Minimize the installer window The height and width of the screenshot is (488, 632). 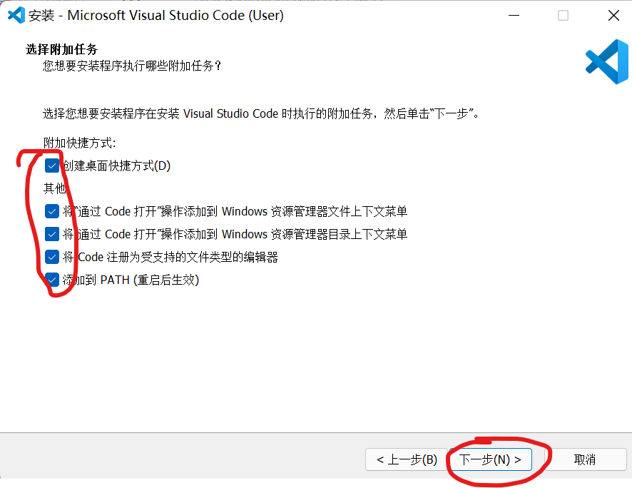(514, 15)
